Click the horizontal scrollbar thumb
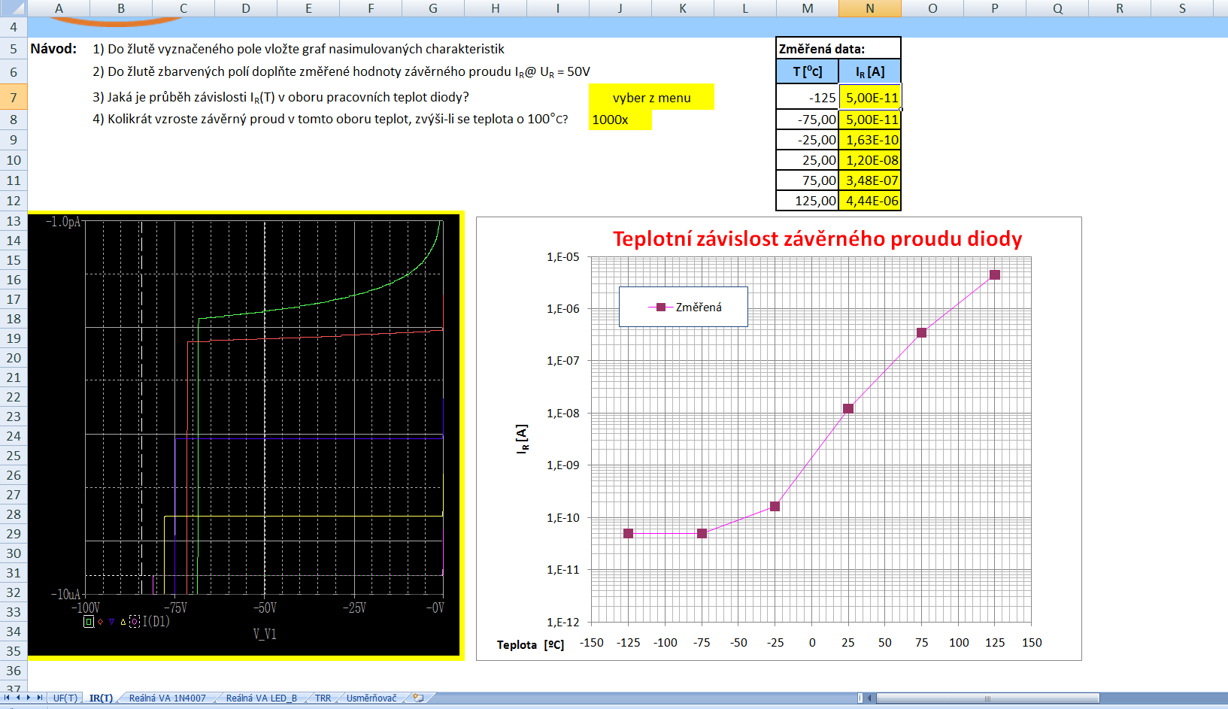 (x=987, y=698)
